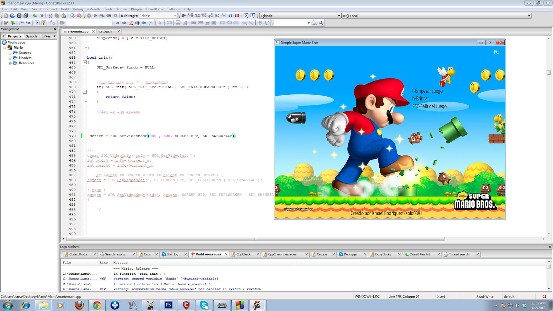Open the Build target Release dropdown
This screenshot has width=553, height=311.
click(x=158, y=16)
